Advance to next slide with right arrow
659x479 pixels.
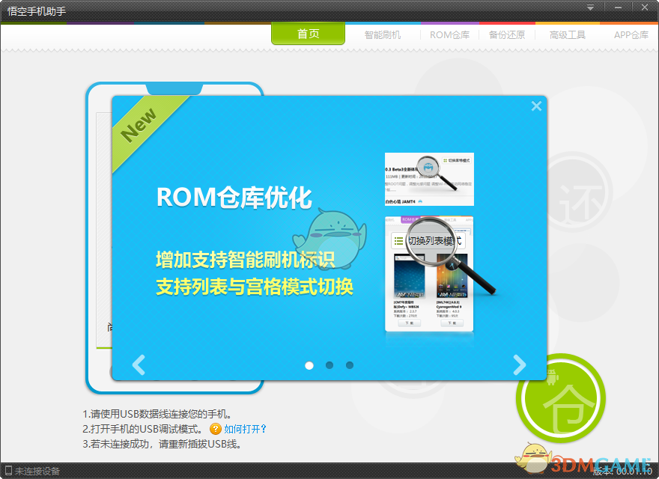pos(520,364)
